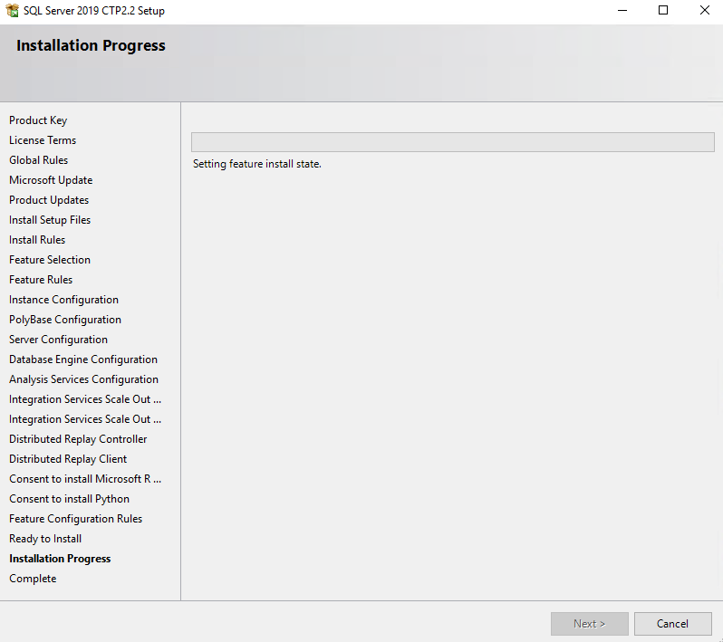
Task: Select Consent to install Python step
Action: 69,499
